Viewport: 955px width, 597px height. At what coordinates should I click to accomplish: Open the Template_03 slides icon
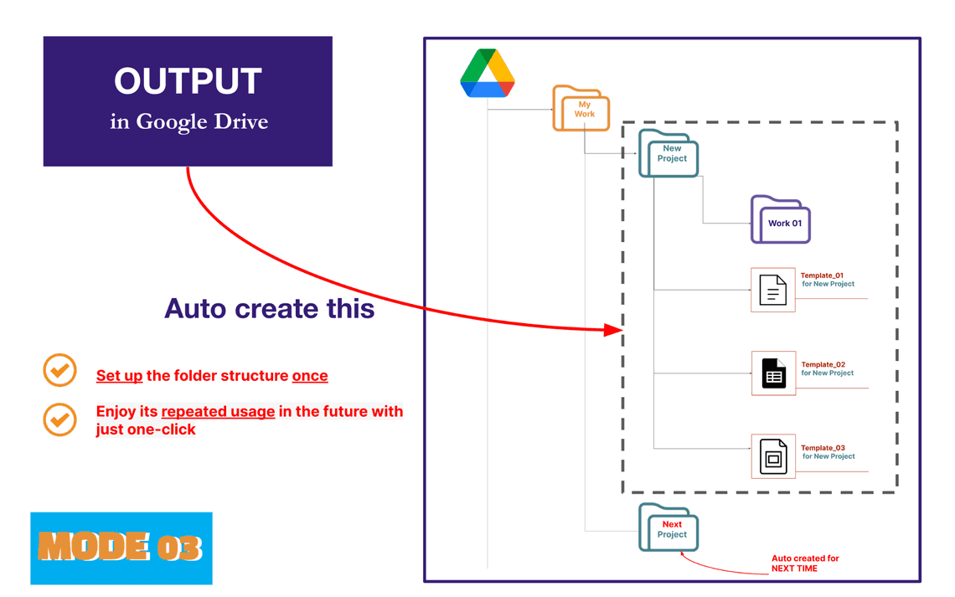[x=772, y=455]
